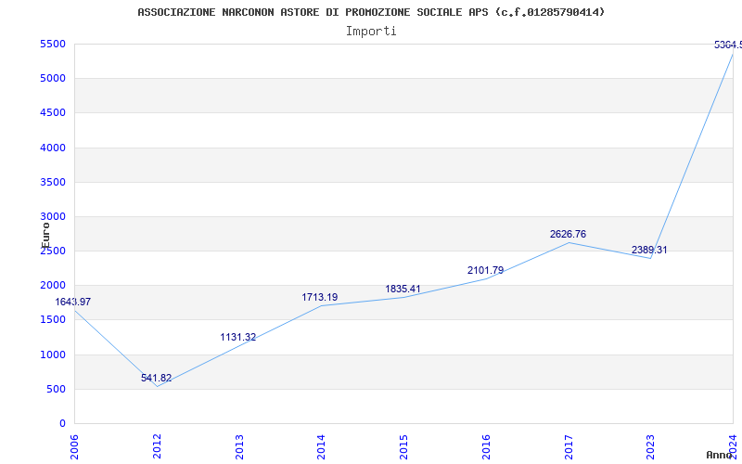
Task: Click the Euro y-axis title
Action: (x=45, y=234)
